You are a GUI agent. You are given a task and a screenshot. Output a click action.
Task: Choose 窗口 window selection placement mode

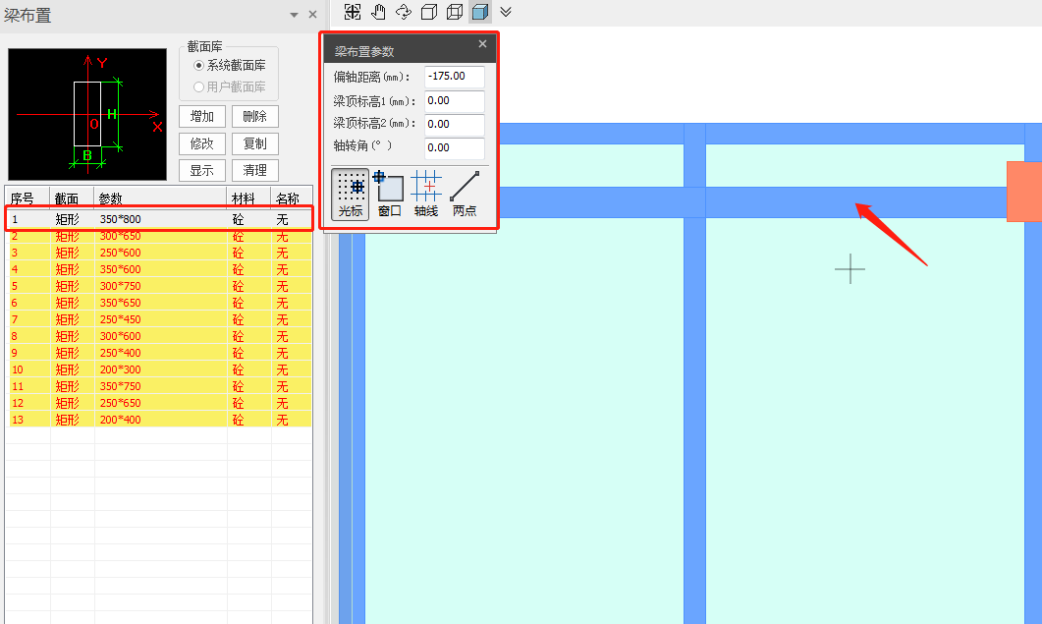389,194
